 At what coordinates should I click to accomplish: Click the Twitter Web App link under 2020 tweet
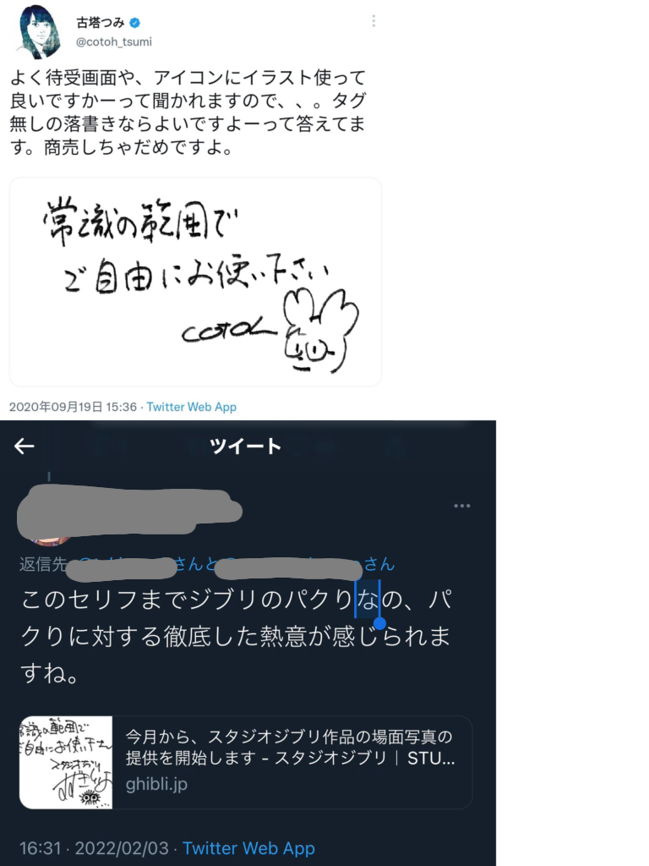pyautogui.click(x=192, y=407)
